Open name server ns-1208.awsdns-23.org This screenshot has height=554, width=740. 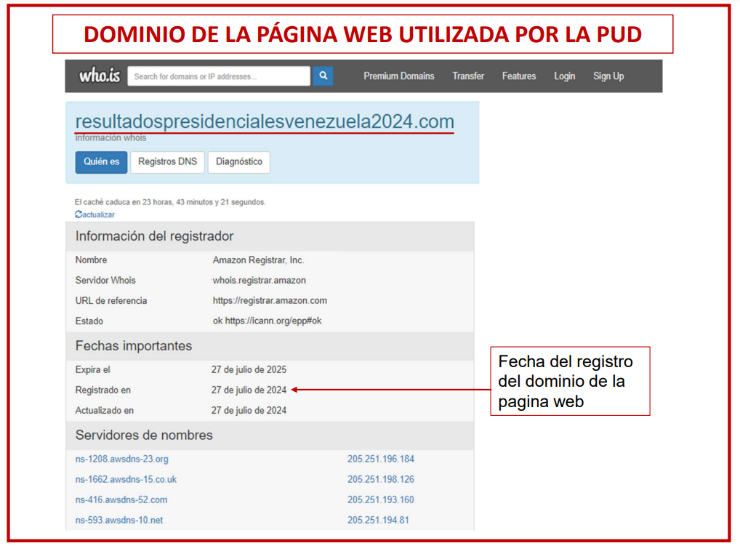point(121,459)
